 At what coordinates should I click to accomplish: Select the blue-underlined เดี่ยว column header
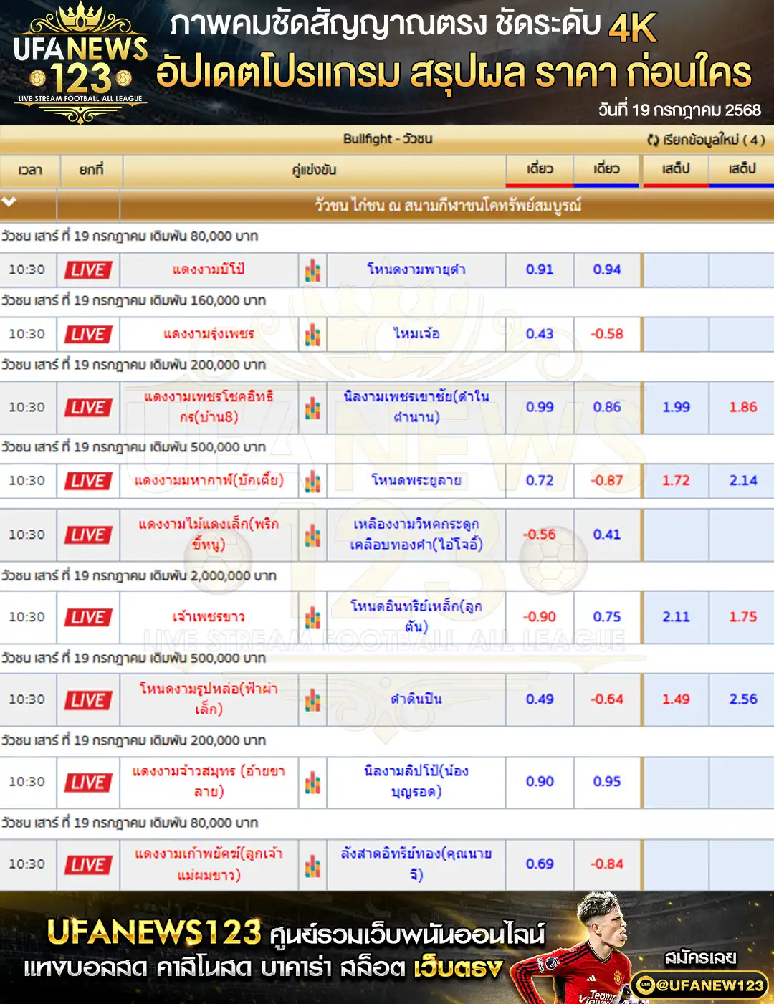(606, 169)
